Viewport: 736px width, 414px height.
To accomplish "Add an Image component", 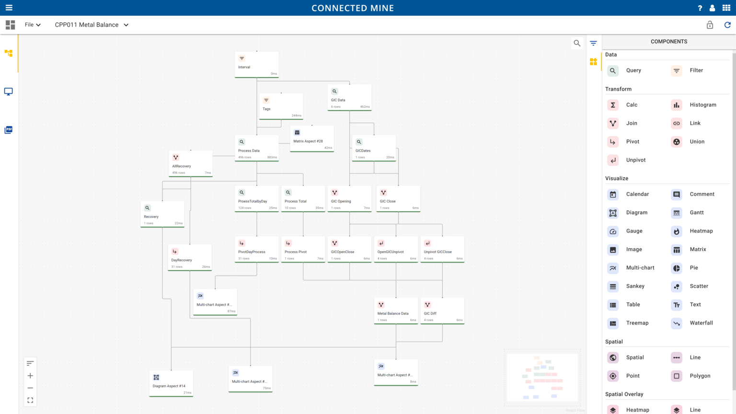I will (x=634, y=250).
